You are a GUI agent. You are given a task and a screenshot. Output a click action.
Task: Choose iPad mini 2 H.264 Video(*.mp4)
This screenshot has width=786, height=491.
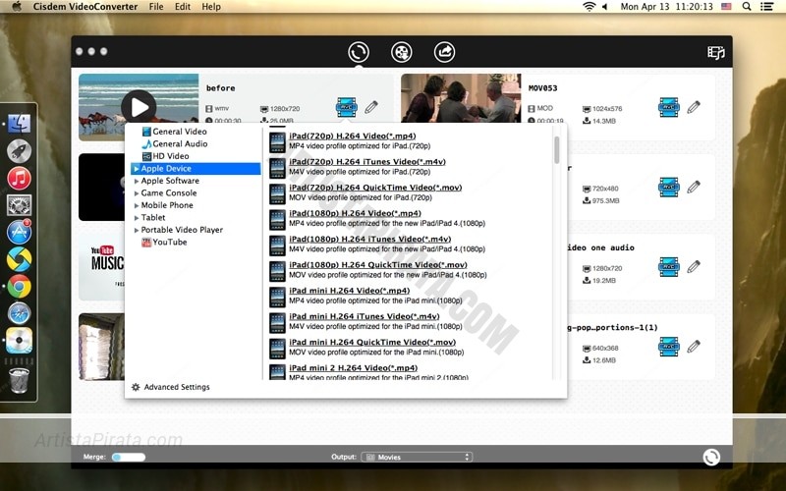(x=353, y=367)
